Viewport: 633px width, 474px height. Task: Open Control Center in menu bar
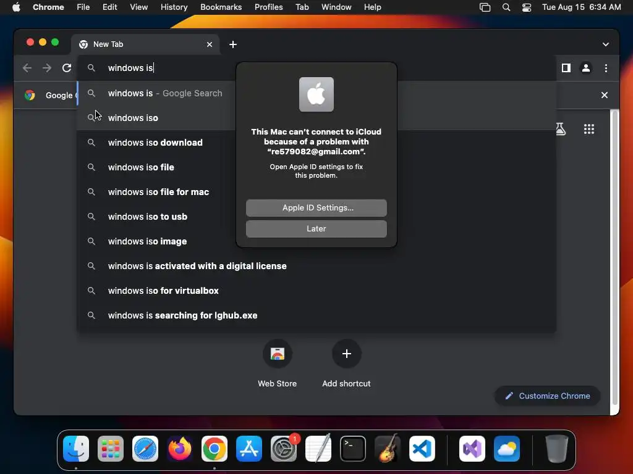pos(527,7)
